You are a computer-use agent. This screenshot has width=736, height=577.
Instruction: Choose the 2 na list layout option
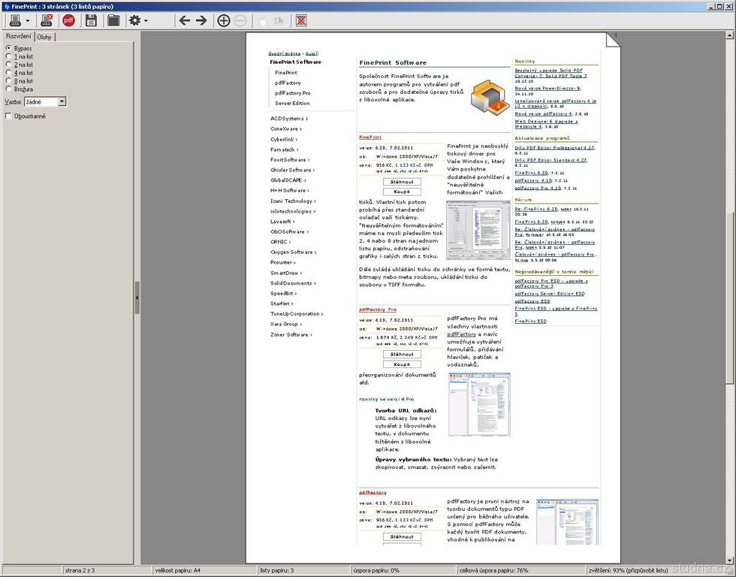9,65
